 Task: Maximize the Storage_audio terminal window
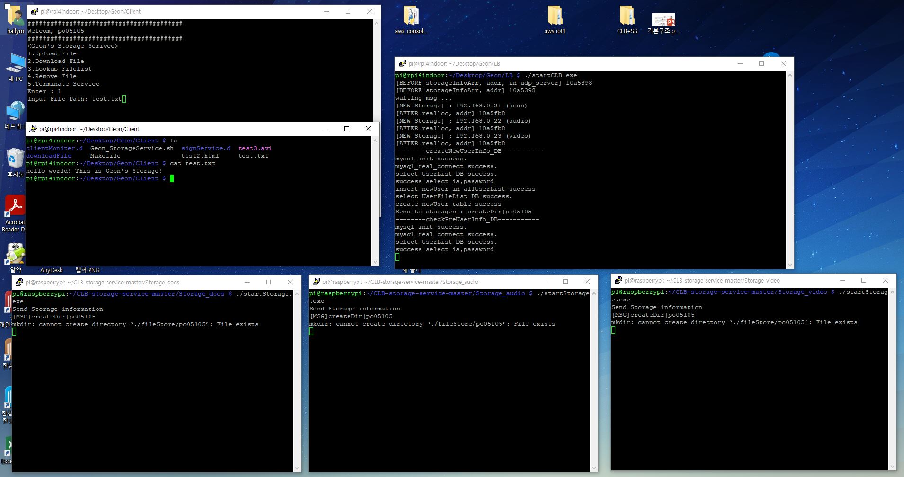click(x=565, y=282)
